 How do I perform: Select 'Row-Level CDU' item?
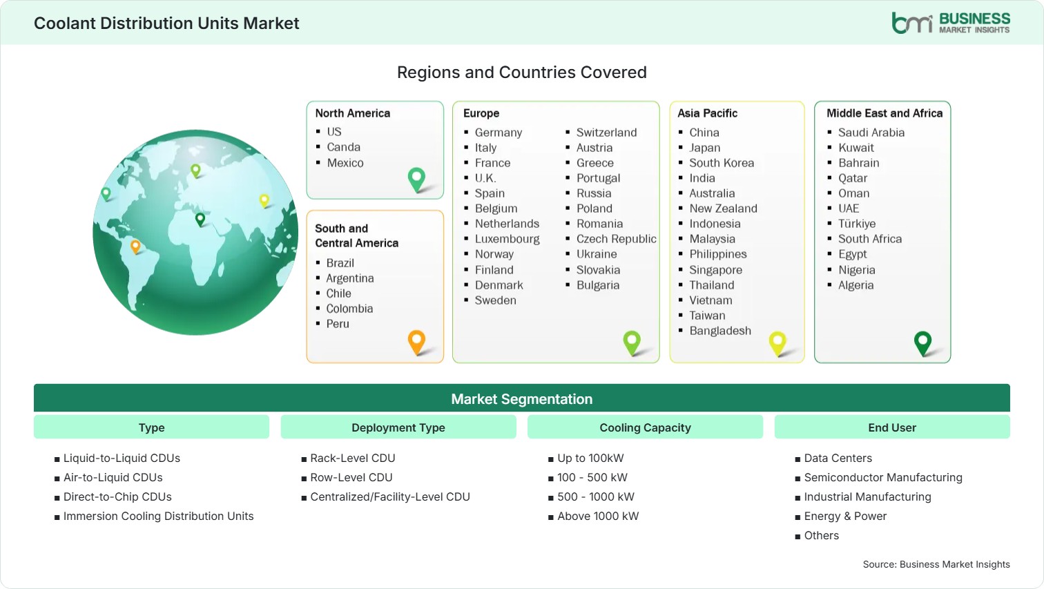[x=351, y=477]
